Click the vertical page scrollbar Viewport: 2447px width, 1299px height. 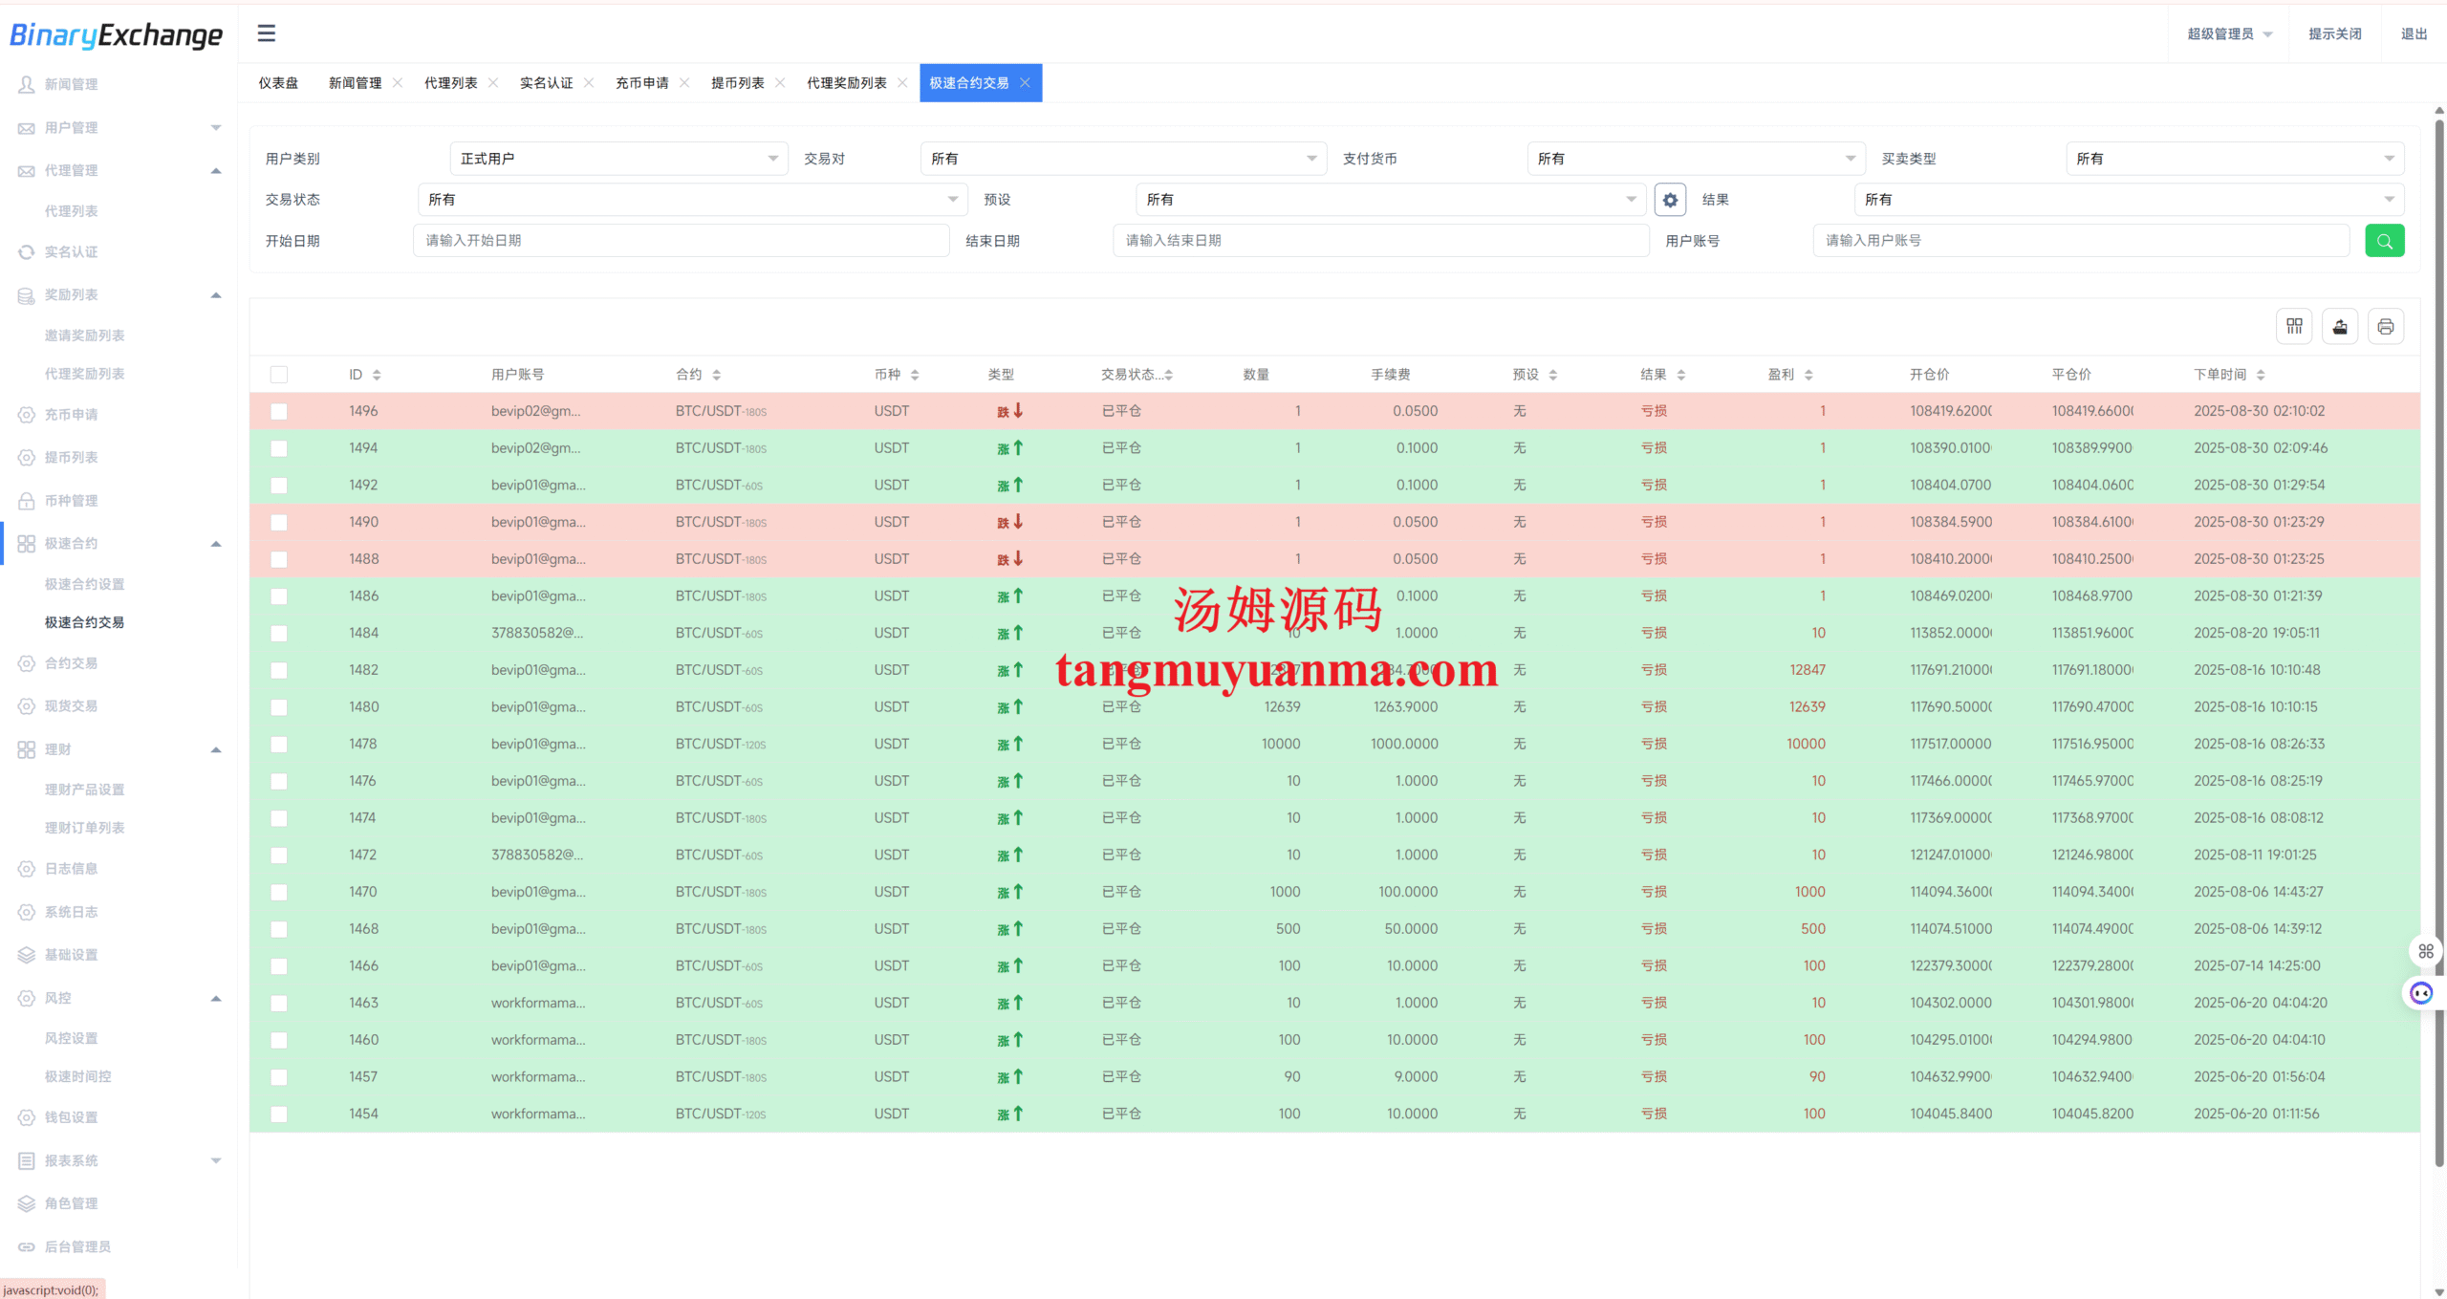(x=2438, y=640)
